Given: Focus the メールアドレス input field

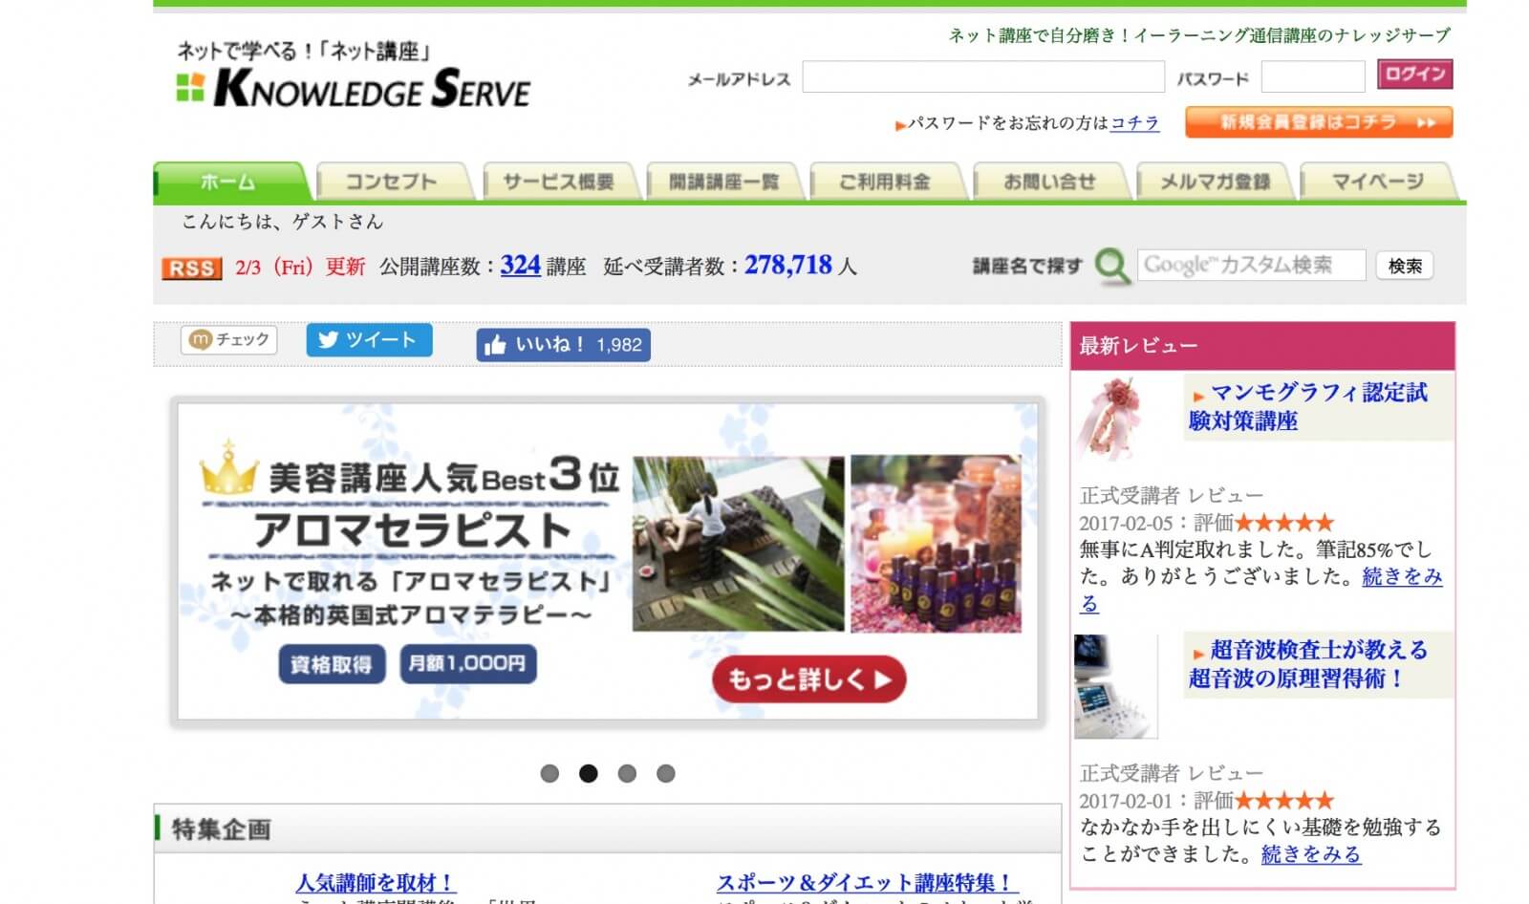Looking at the screenshot, I should point(983,76).
